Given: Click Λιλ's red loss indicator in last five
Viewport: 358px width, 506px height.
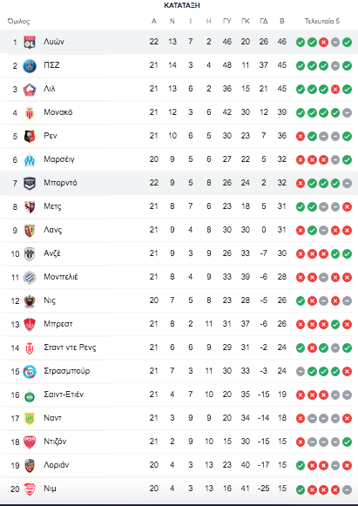Looking at the screenshot, I should [x=335, y=90].
